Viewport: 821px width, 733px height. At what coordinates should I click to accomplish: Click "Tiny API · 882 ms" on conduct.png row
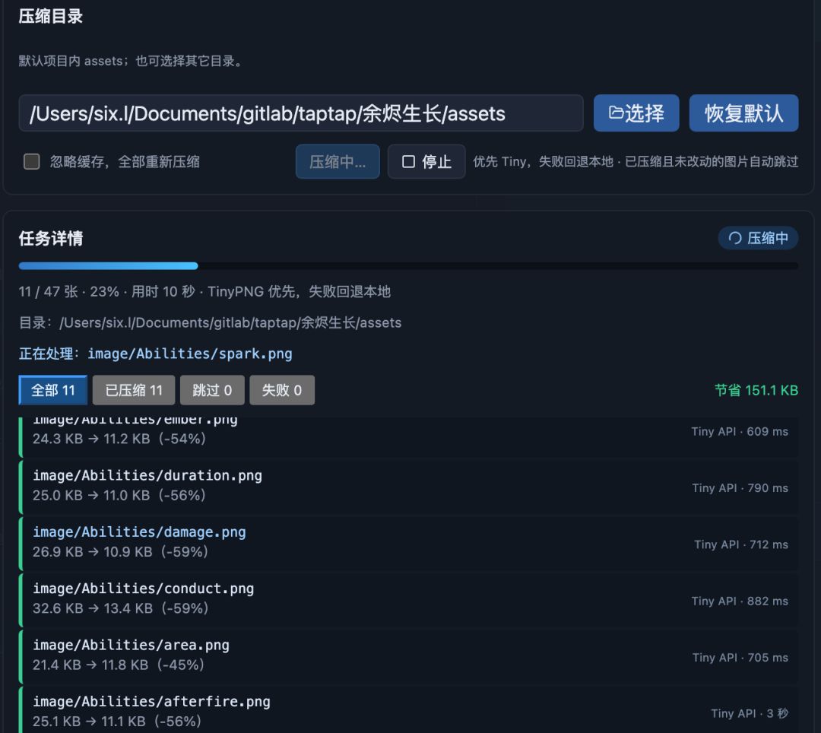(740, 601)
